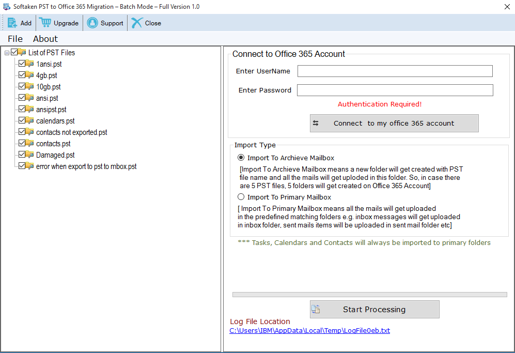Select error when export to pst to mbox.pst name
This screenshot has width=515, height=353.
[86, 166]
